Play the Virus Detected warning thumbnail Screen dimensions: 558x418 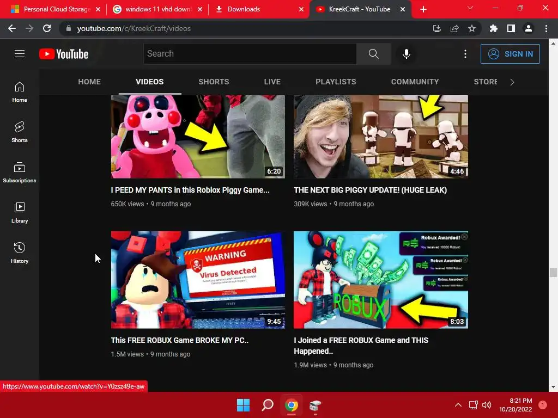(198, 280)
